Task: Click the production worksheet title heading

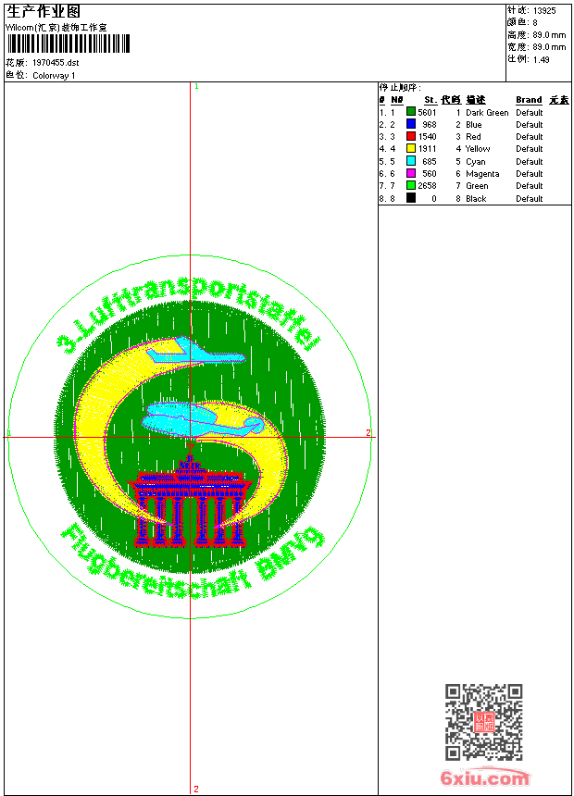Action: 44,12
